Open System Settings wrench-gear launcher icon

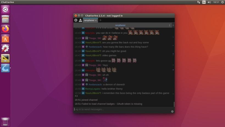tap(5, 49)
